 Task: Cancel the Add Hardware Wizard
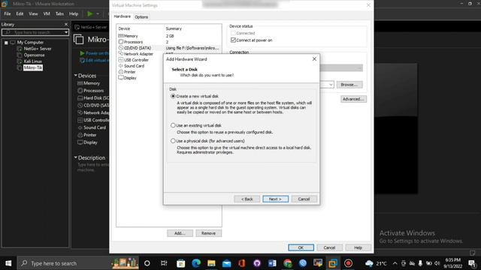pyautogui.click(x=304, y=199)
